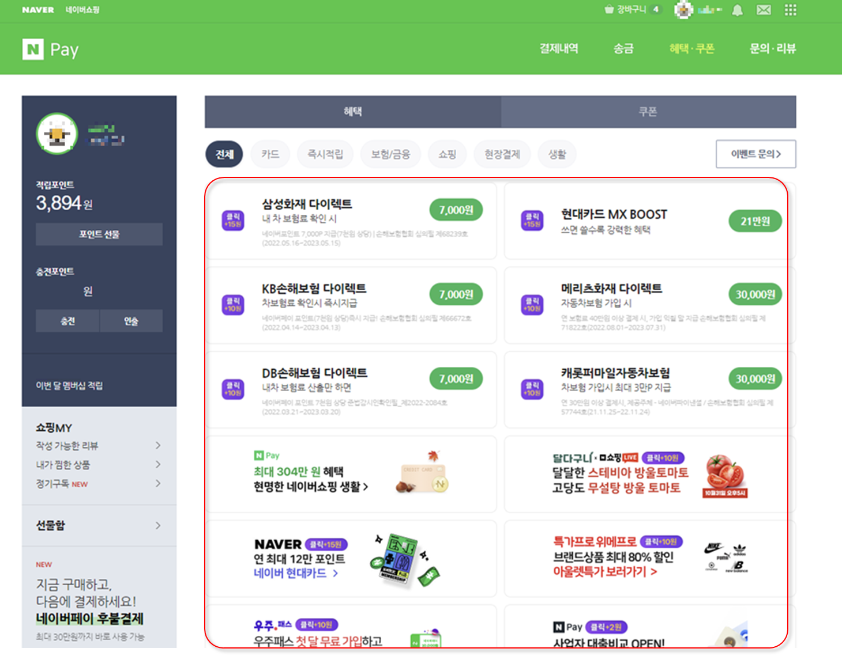
Task: Click the 포인트 선물 button
Action: coord(99,234)
